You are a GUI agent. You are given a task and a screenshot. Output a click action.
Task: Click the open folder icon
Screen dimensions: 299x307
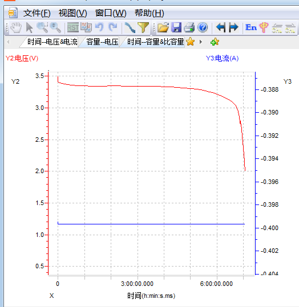[163, 27]
